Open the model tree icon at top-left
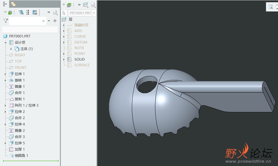 click(x=5, y=4)
